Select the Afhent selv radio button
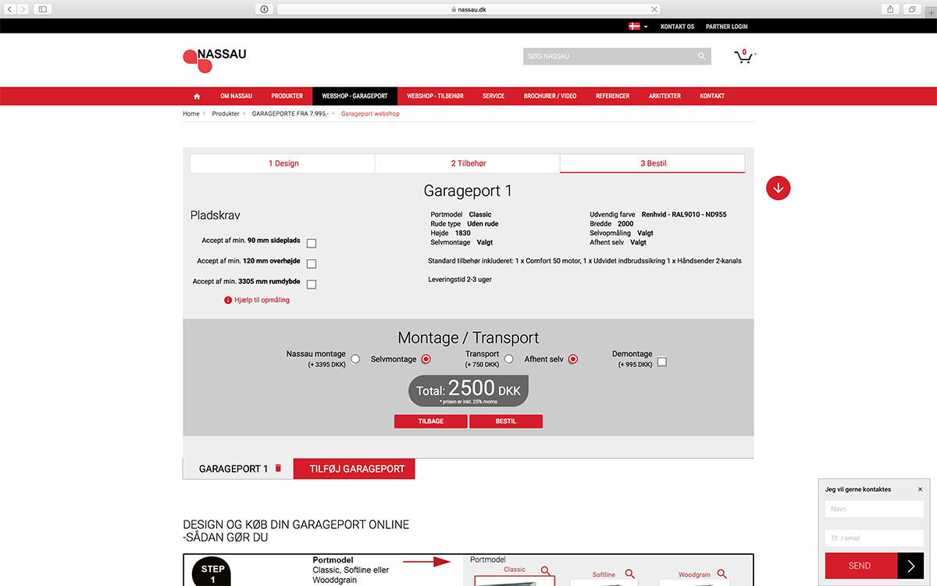 573,359
